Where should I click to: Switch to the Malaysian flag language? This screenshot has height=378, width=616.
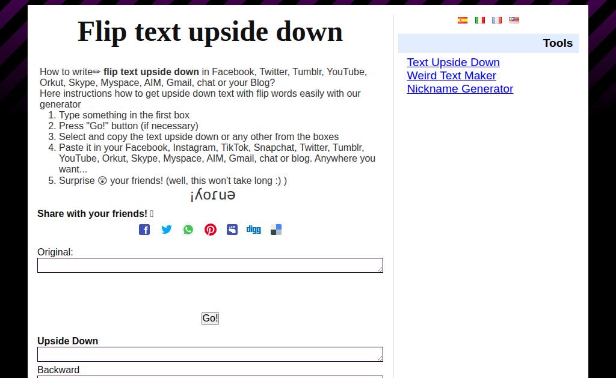pos(514,20)
